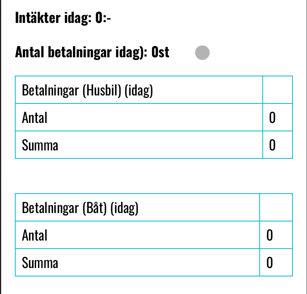
Task: Click the Summa label in the Båt table
Action: [x=40, y=263]
